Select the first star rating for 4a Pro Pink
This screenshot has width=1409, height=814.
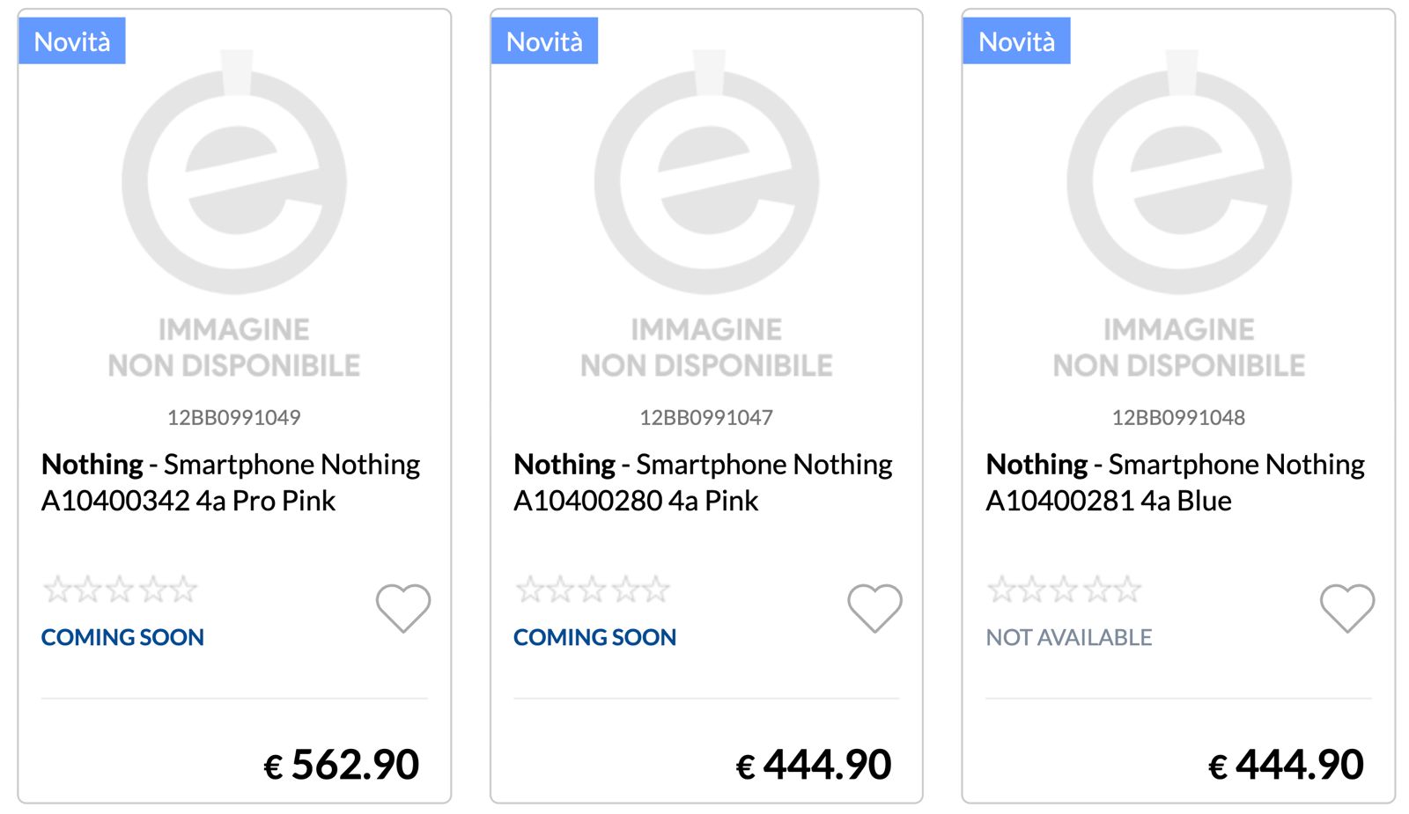tap(58, 588)
